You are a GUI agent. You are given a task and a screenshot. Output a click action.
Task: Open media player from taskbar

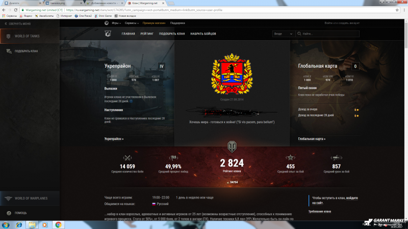click(45, 225)
